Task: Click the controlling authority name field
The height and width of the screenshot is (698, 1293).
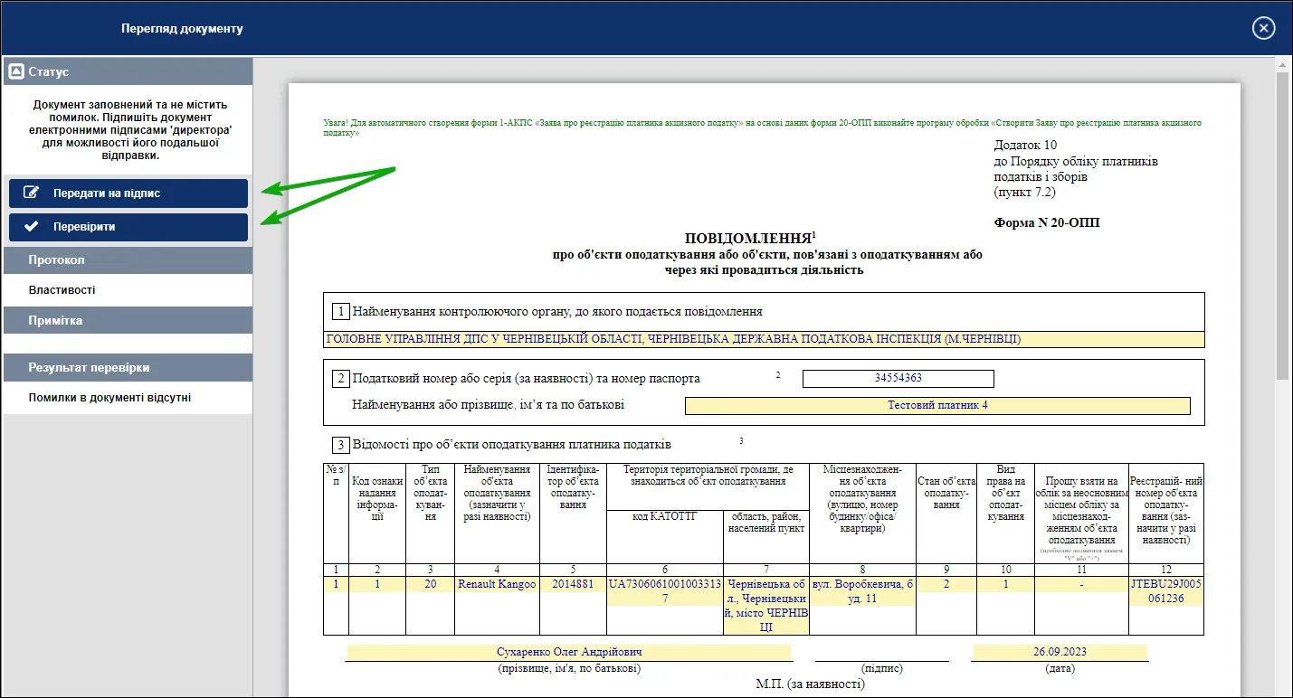Action: pyautogui.click(x=764, y=340)
